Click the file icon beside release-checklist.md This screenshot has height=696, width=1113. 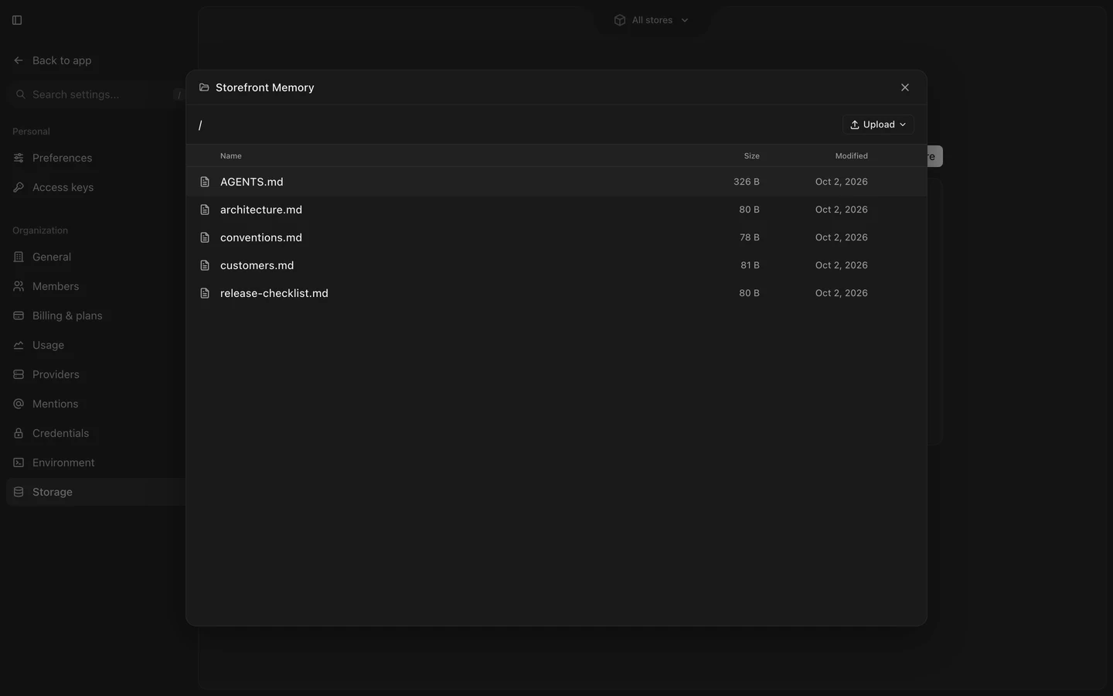tap(205, 293)
